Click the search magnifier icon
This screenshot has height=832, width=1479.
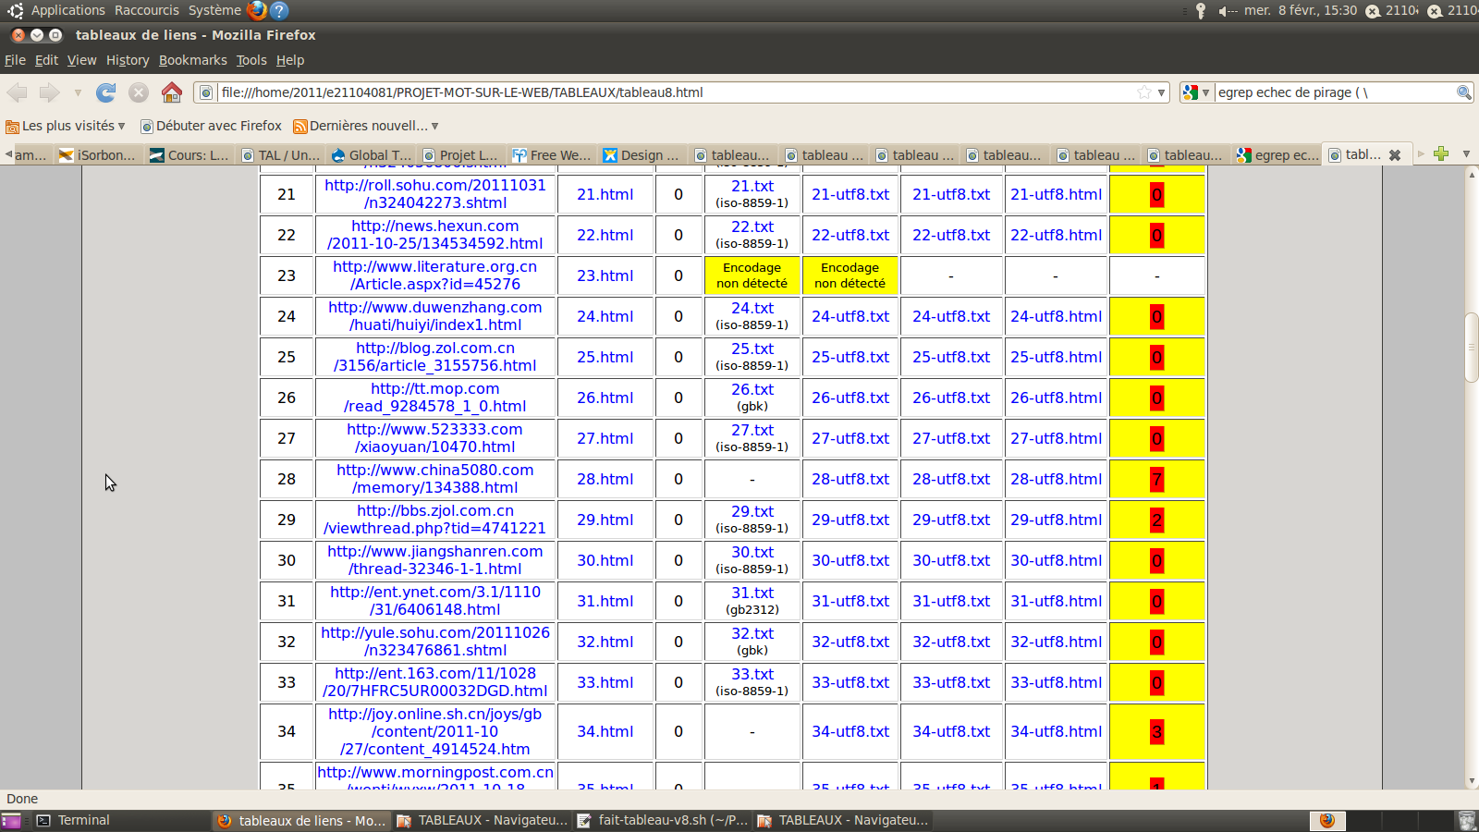1463,92
